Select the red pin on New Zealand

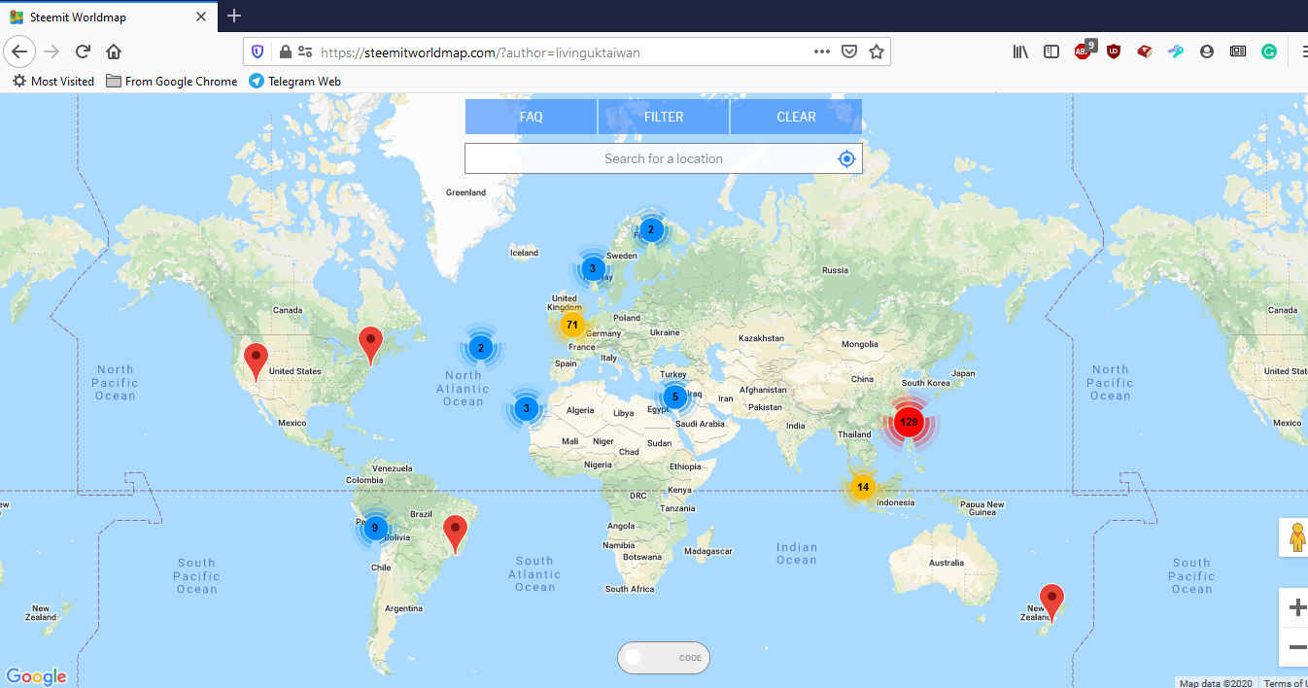tap(1051, 600)
